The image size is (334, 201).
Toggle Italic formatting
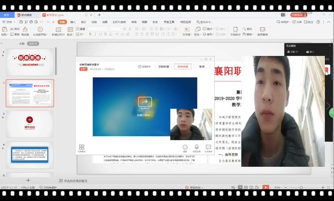click(95, 34)
